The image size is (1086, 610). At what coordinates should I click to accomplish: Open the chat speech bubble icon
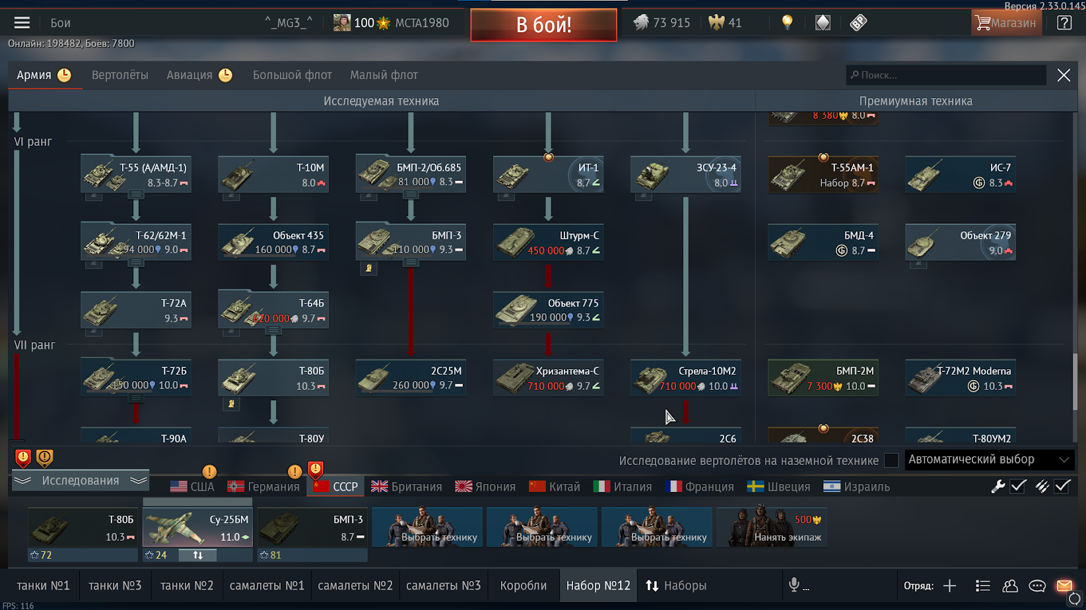click(1037, 586)
